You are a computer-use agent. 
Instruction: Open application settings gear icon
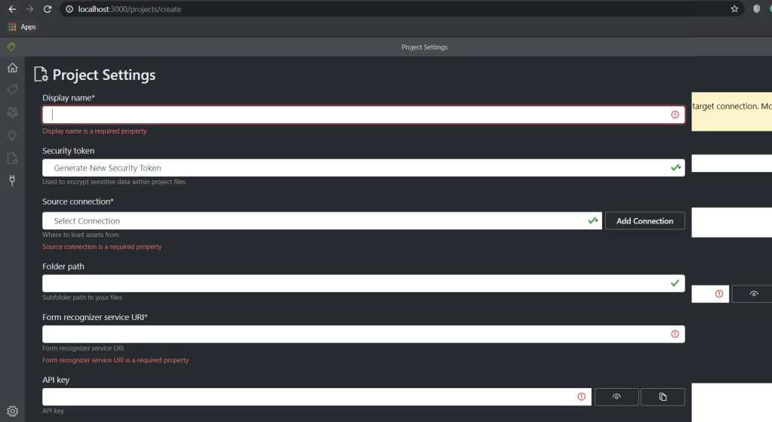click(x=12, y=411)
